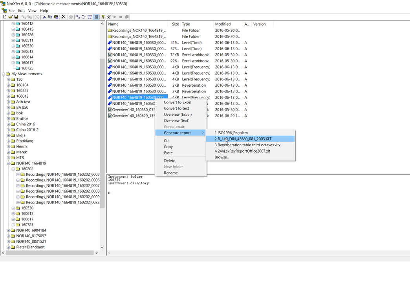Click the New file toolbar icon
This screenshot has width=410, height=282.
click(x=4, y=17)
